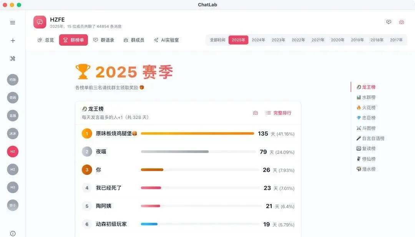Viewport: 415px width, 237px height.
Task: Filter by 2022年
Action: coord(298,40)
